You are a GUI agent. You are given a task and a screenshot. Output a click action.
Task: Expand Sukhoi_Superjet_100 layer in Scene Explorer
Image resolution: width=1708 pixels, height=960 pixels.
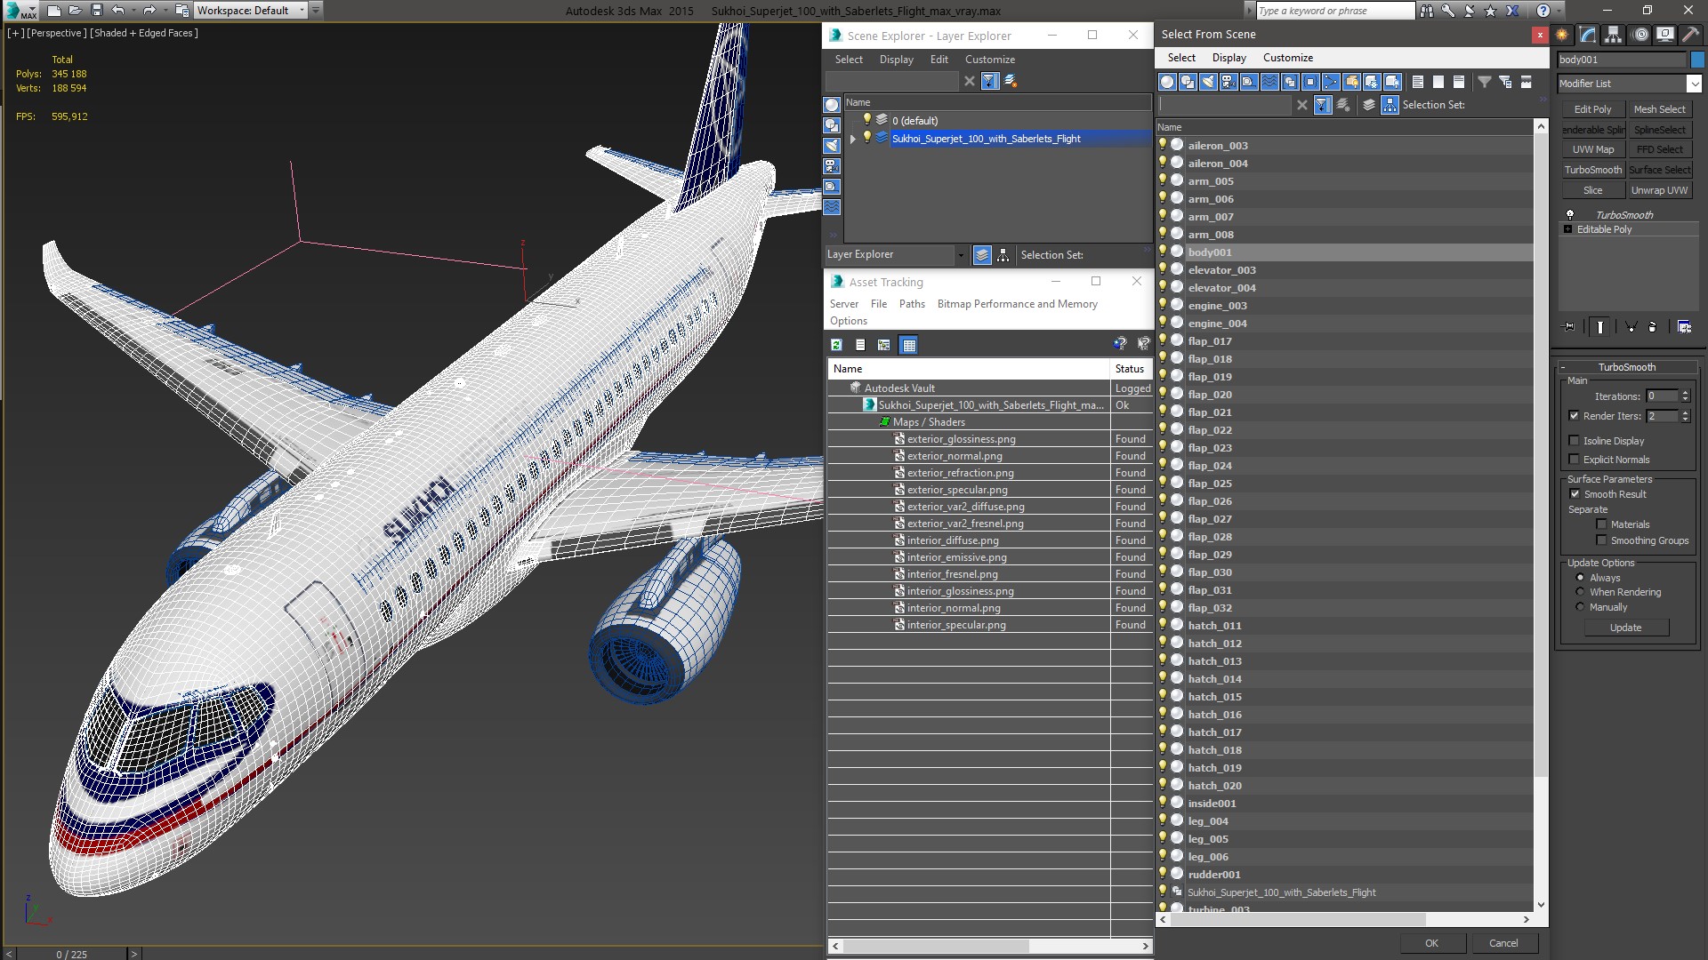tap(852, 139)
